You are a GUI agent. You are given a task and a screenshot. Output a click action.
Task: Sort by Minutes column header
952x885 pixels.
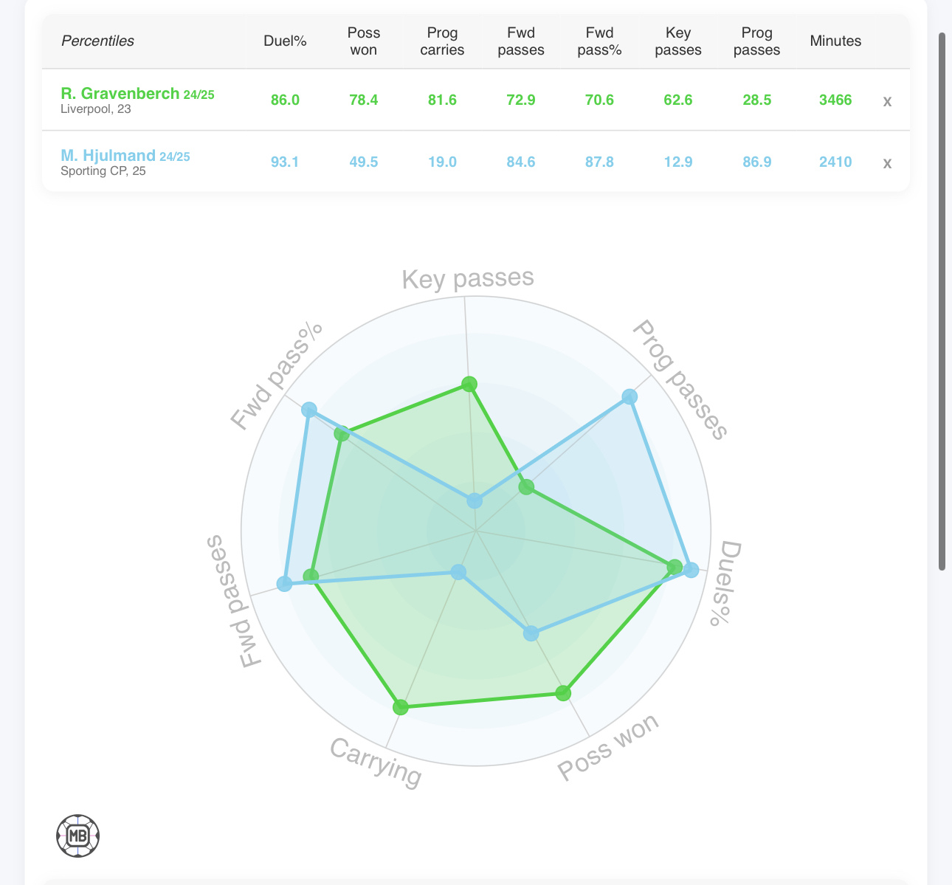coord(835,41)
